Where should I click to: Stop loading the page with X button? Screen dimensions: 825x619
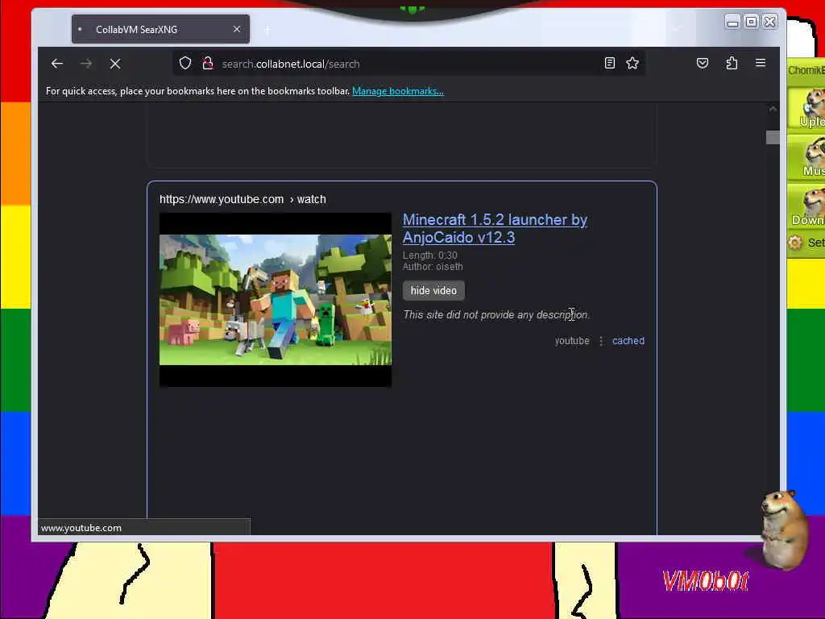click(115, 64)
